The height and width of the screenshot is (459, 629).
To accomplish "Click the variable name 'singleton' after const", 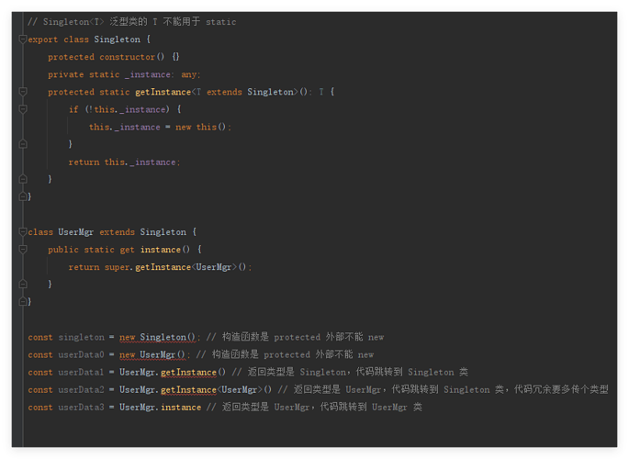I will tap(82, 337).
